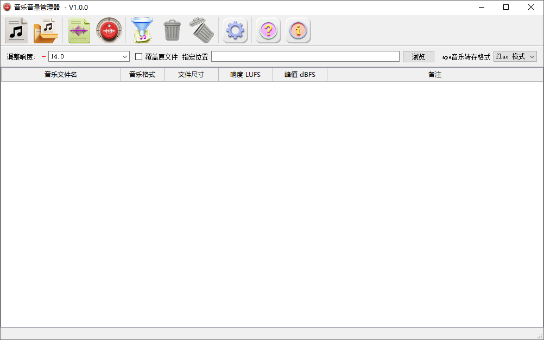The width and height of the screenshot is (544, 340).
Task: Expand ape音乐转存格式 flac 格式 dropdown
Action: (515, 56)
